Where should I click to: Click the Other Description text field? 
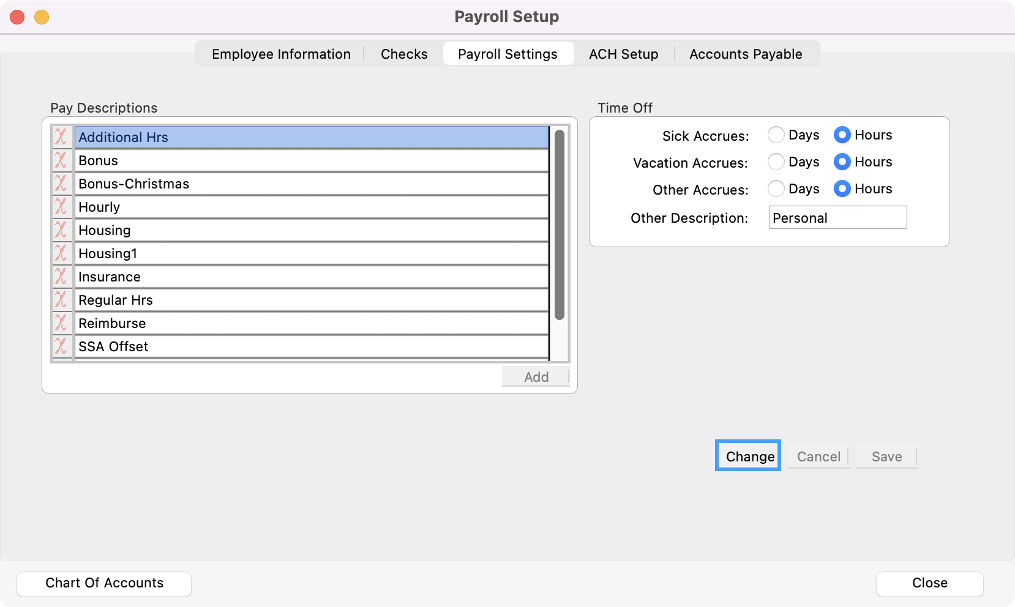(837, 218)
